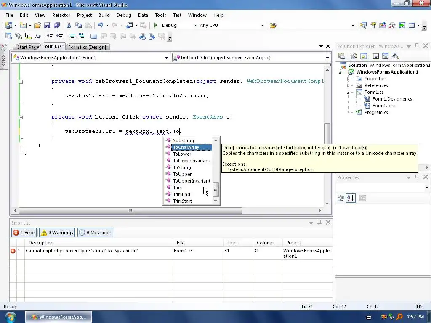Screen dimensions: 431x323
Task: Select Form1.Designer.cs in Solution Explorer
Action: point(392,99)
